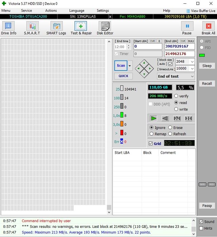
Task: Click the left arrow on navigation diamond
Action: [x=138, y=68]
